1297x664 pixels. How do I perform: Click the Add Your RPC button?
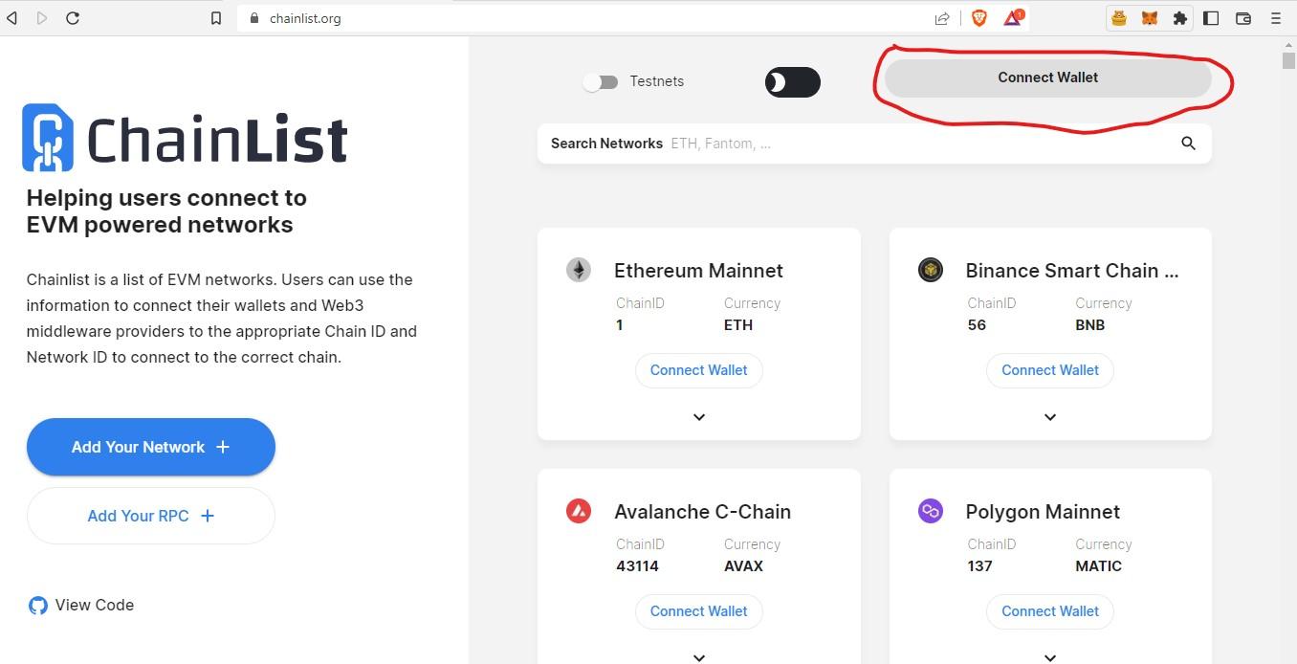click(151, 516)
